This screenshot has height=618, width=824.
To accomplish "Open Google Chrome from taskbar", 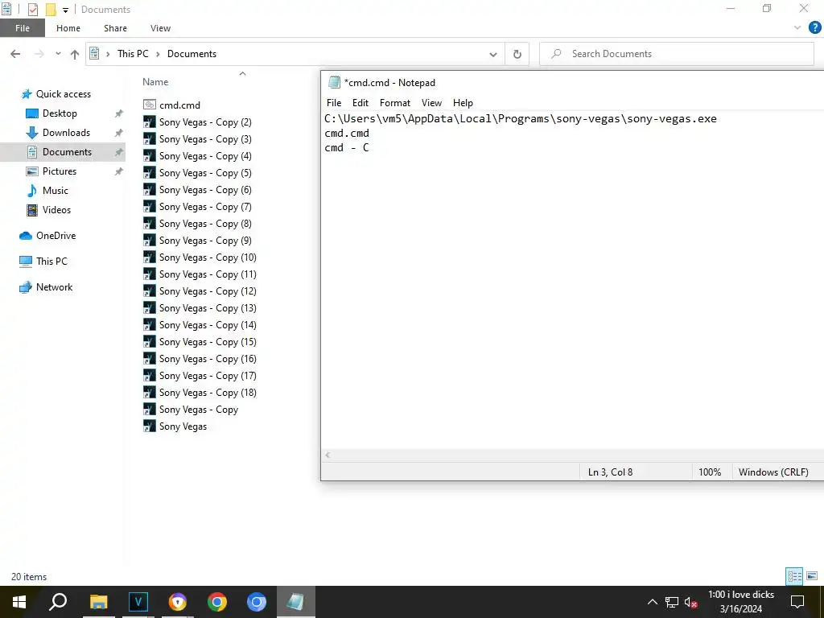I will [217, 602].
